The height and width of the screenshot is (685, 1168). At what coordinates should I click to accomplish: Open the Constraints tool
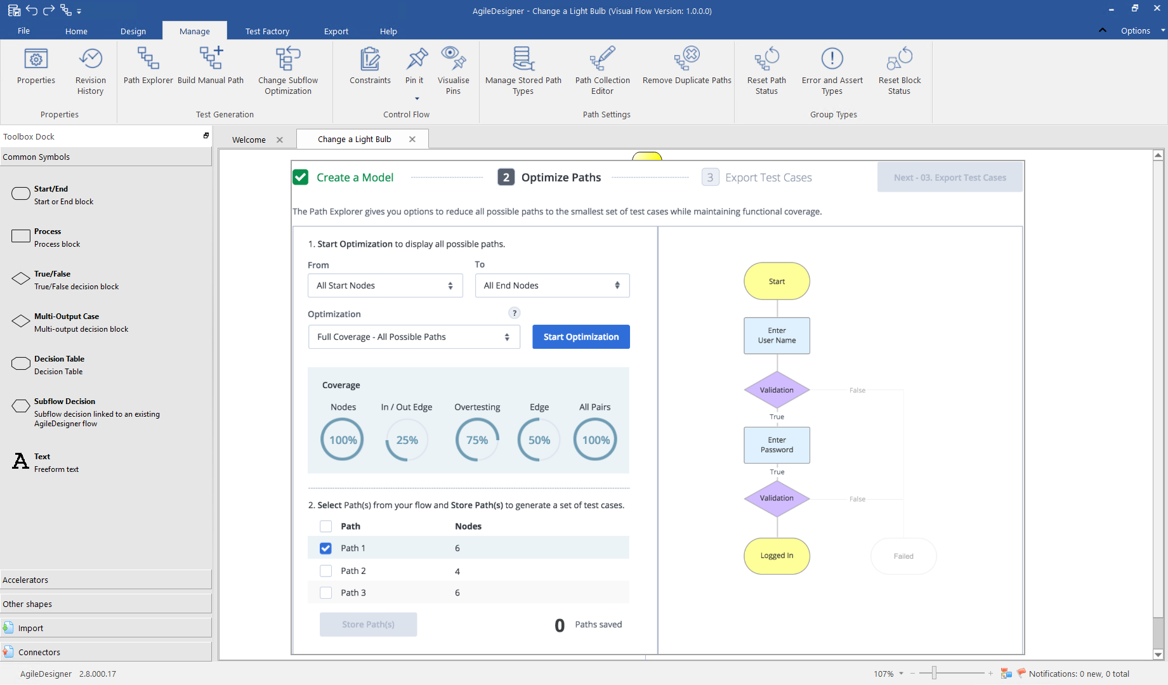[370, 66]
